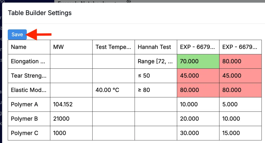The height and width of the screenshot is (143, 265).
Task: Click the Elastic Mod... row name cell
Action: click(x=29, y=90)
